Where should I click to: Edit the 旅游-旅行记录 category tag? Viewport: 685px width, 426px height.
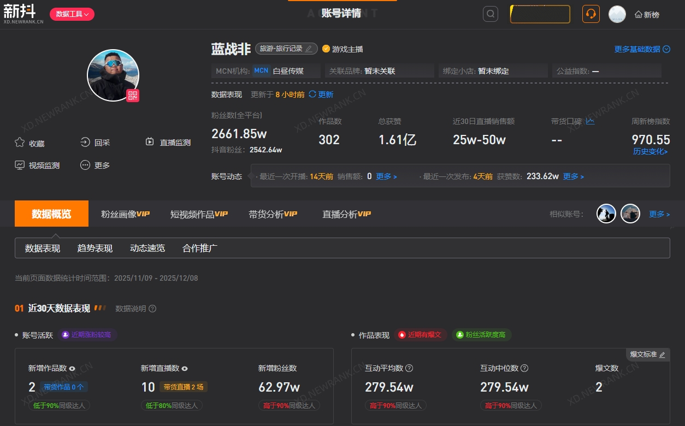pos(286,49)
